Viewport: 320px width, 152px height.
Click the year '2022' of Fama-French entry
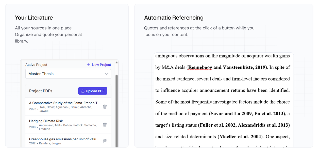[x=32, y=109]
